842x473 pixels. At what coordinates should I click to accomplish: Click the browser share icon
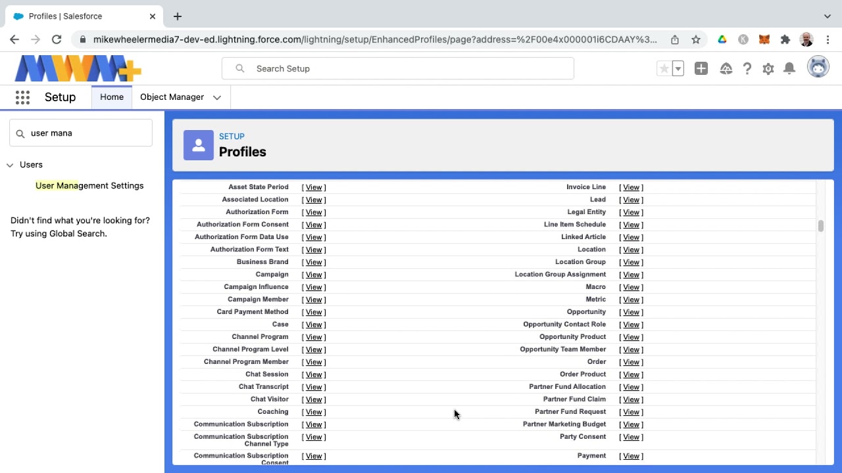[675, 39]
